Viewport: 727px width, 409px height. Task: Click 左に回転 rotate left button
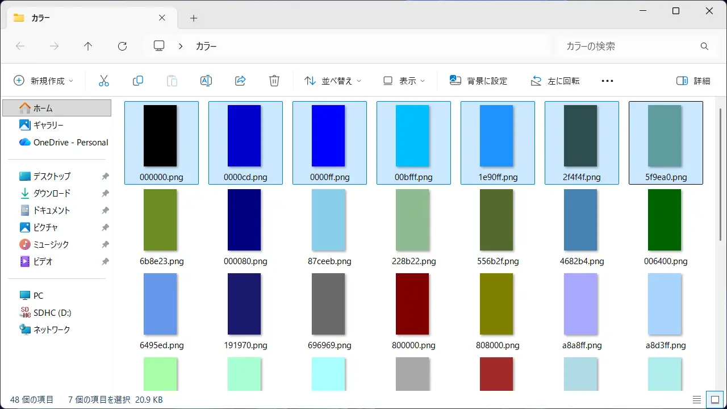click(x=555, y=81)
